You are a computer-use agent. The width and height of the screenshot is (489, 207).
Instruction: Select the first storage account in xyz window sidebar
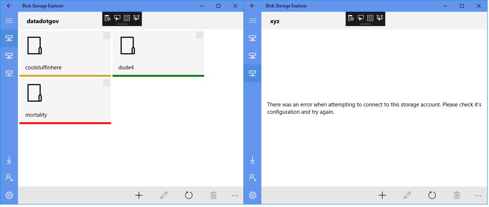click(x=252, y=39)
